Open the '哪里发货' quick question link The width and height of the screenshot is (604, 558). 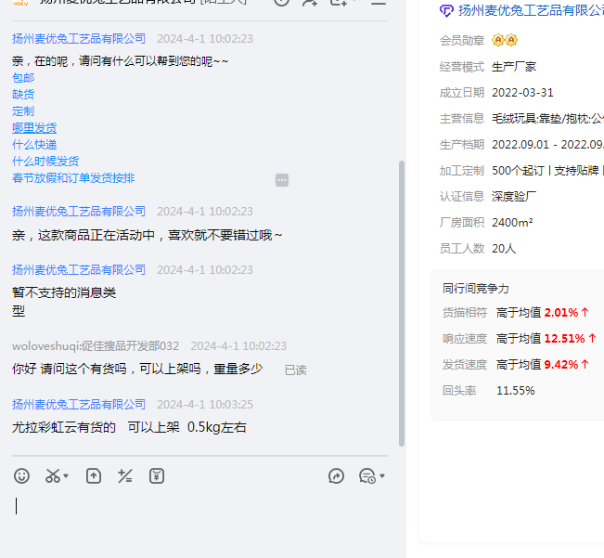point(34,128)
